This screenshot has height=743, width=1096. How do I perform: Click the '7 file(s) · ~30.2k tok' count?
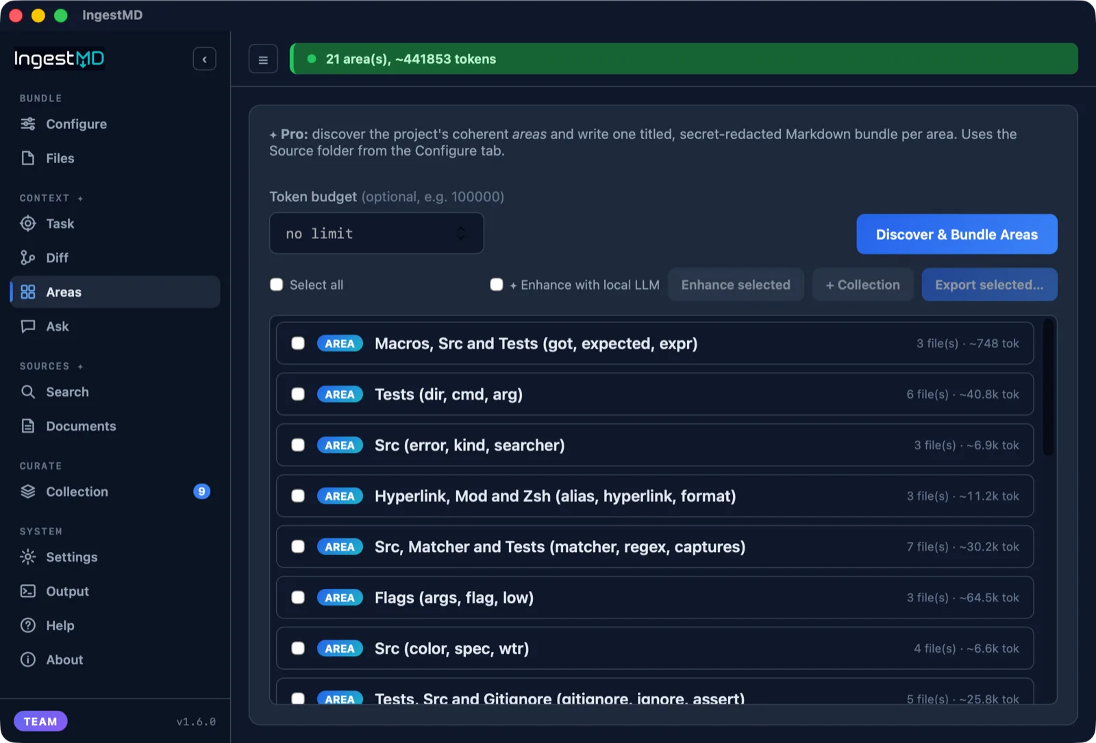(963, 546)
